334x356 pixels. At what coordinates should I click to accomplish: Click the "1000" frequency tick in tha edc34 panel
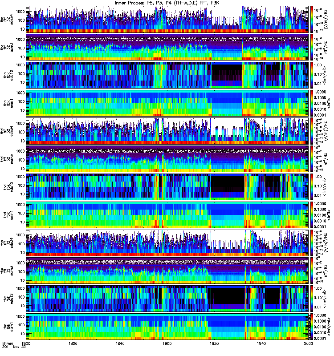click(20, 12)
